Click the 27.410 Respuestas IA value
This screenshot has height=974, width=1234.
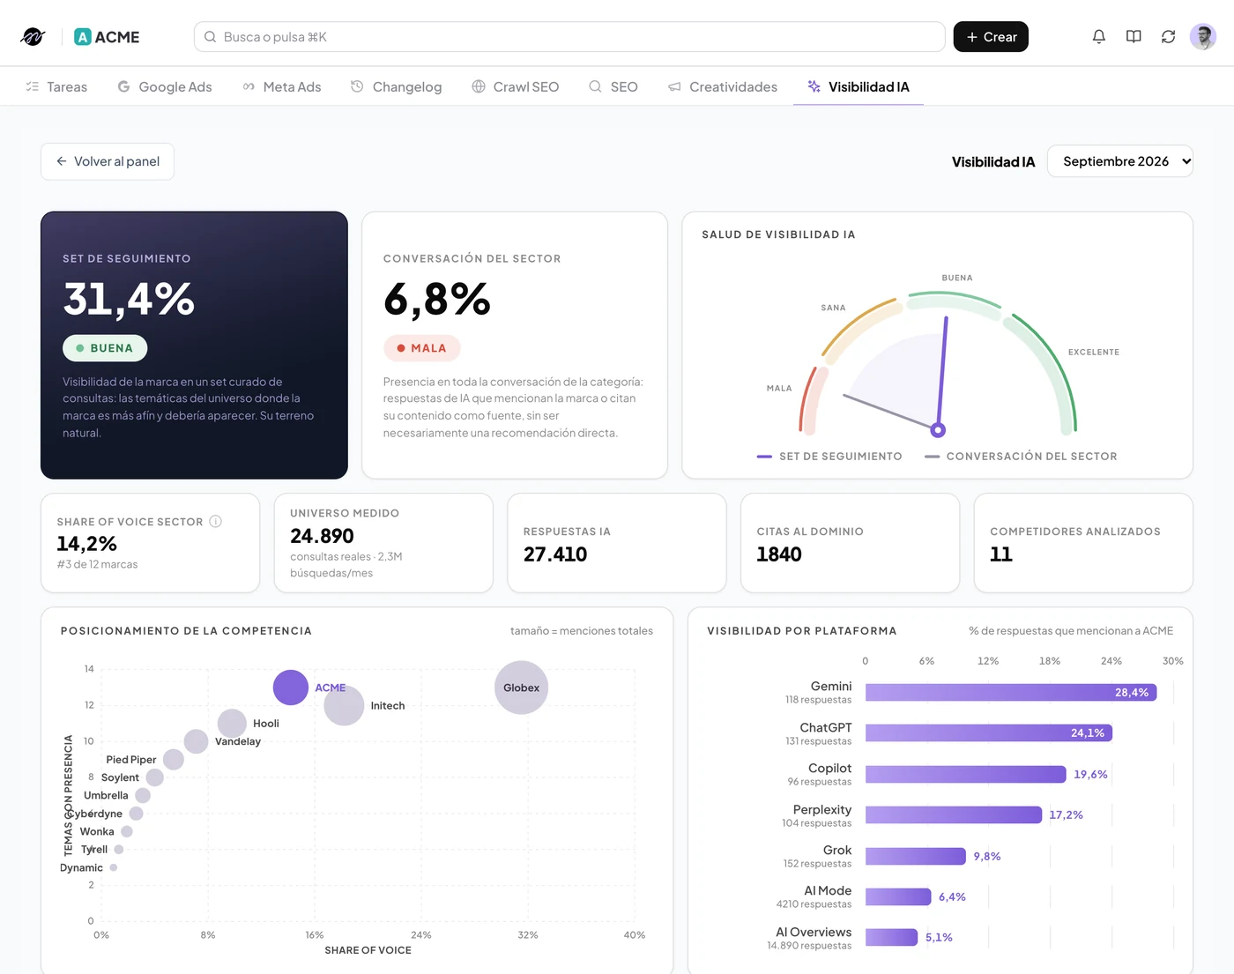(x=555, y=554)
